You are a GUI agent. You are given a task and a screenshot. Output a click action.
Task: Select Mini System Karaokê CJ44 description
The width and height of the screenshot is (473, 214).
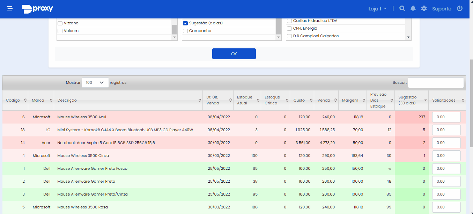(125, 130)
